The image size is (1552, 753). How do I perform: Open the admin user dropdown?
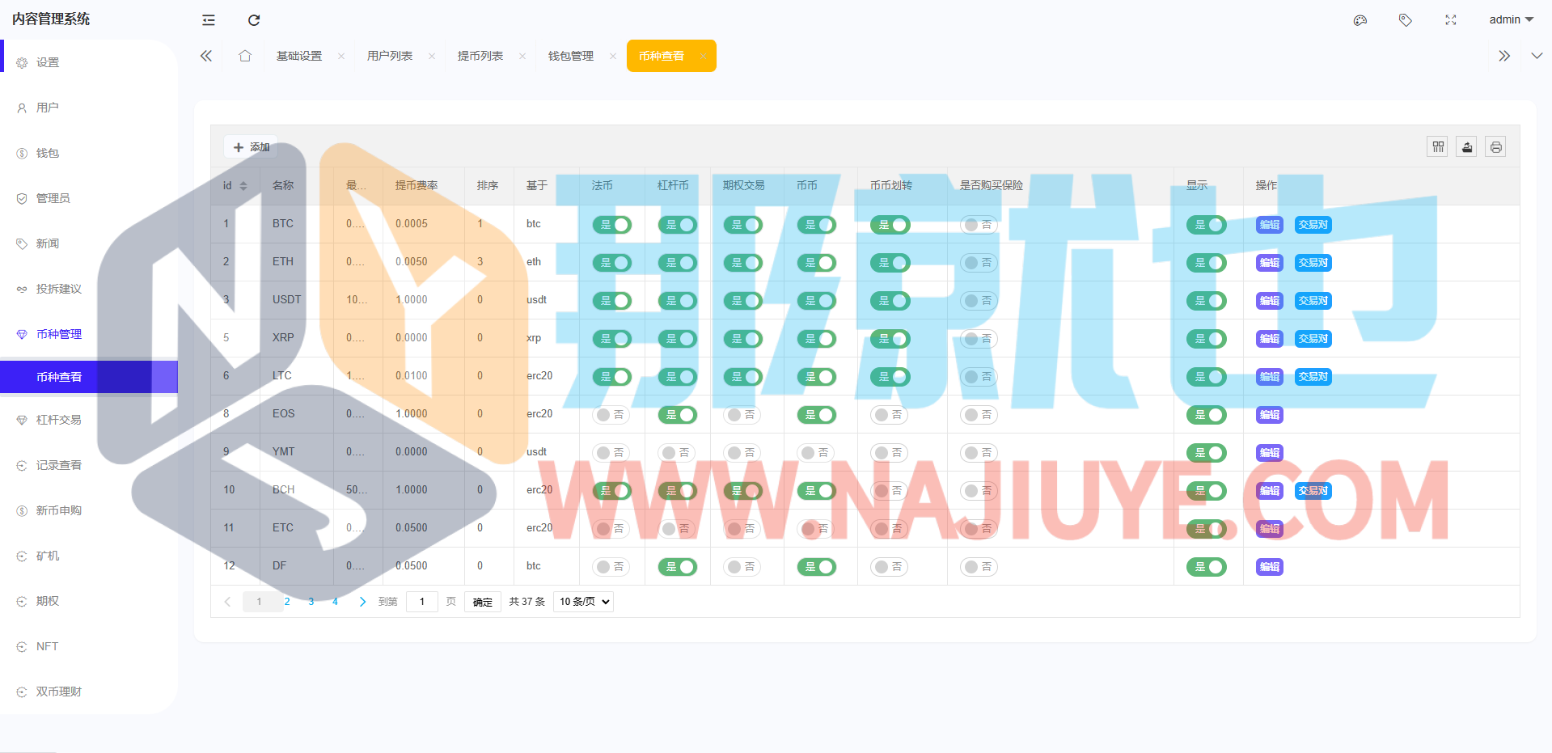pos(1511,20)
